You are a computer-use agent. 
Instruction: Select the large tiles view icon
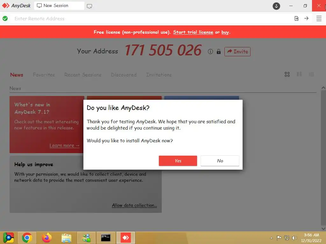click(x=287, y=74)
